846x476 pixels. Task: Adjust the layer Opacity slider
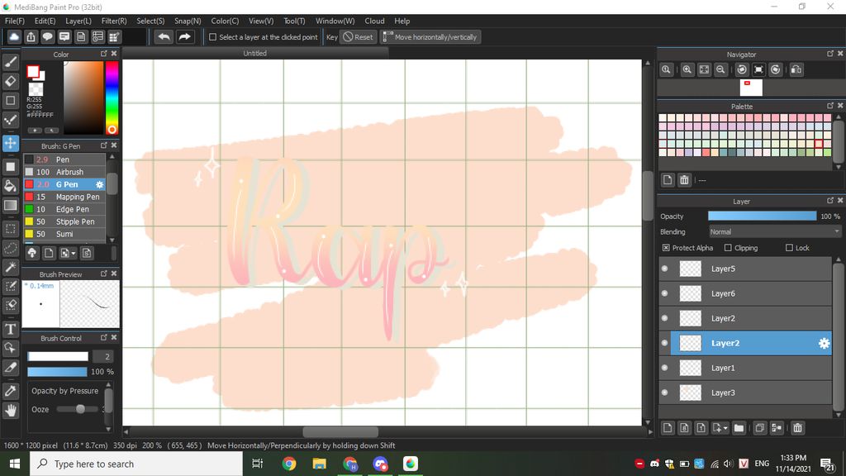762,216
